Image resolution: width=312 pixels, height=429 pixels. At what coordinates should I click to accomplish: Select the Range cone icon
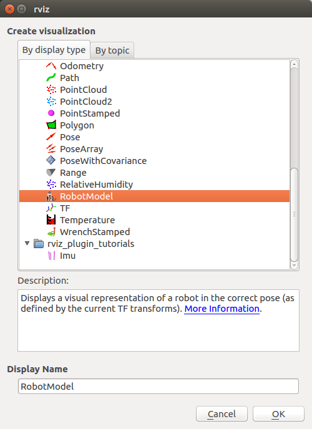point(51,172)
